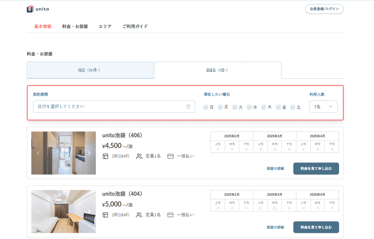Click the ¥4,500 ~/泊 price
The width and height of the screenshot is (374, 239).
coord(117,146)
